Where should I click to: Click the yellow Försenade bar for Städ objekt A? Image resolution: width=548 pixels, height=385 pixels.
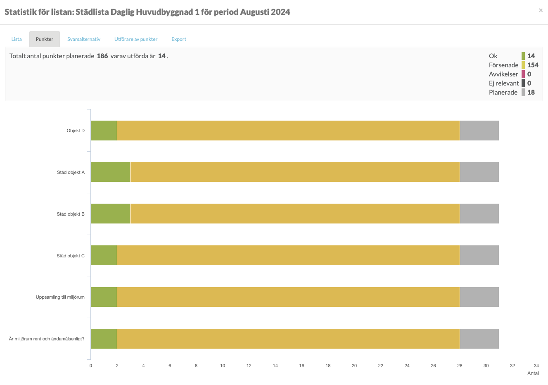click(295, 172)
